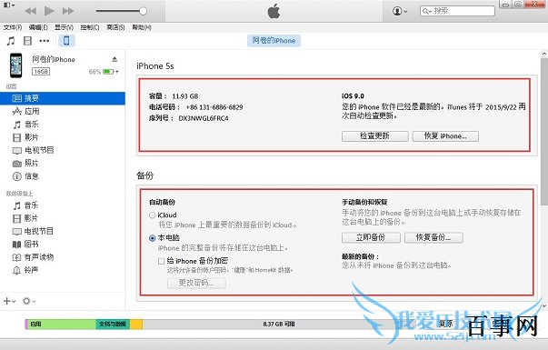This screenshot has width=548, height=350.
Task: Click the vertical scrollbar on right
Action: [x=544, y=131]
